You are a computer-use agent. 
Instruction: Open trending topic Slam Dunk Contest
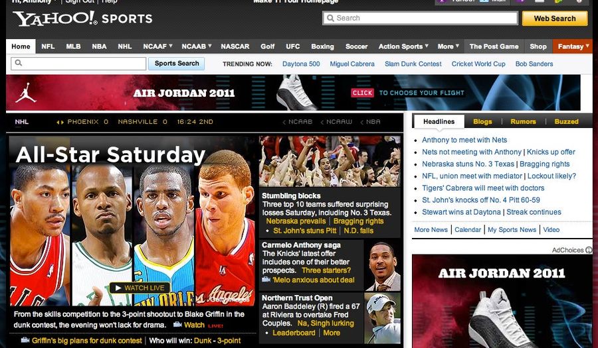pyautogui.click(x=413, y=64)
